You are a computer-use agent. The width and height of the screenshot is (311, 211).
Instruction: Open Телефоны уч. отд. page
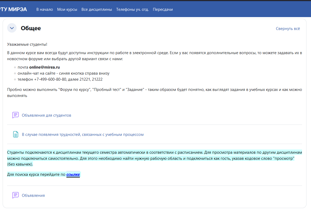pyautogui.click(x=132, y=9)
